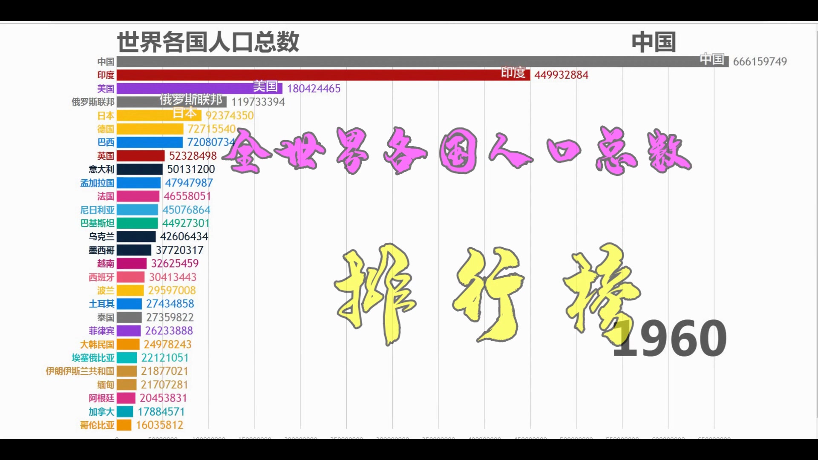The image size is (818, 460).
Task: Click the 墨西哥 axis label
Action: pos(101,250)
